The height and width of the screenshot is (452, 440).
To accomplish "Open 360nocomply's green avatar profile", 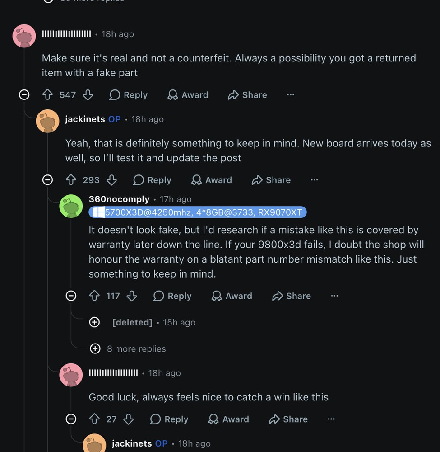I will 71,206.
